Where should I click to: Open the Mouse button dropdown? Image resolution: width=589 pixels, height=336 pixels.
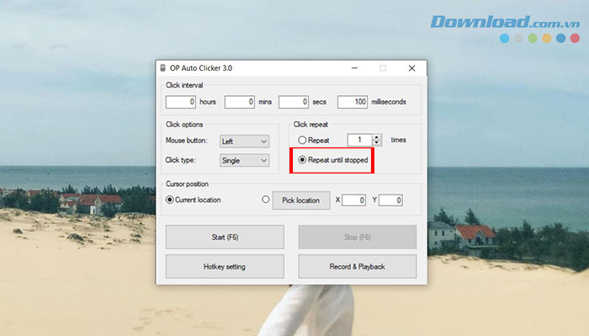click(x=244, y=141)
